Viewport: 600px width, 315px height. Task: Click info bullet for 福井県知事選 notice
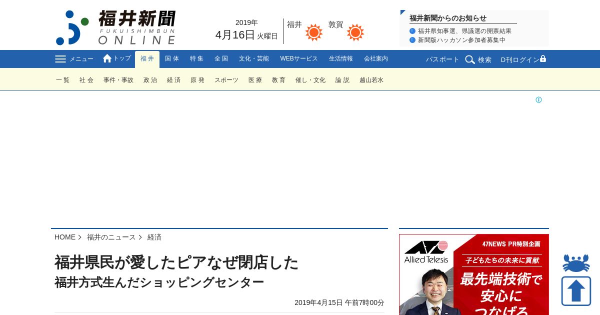point(412,31)
